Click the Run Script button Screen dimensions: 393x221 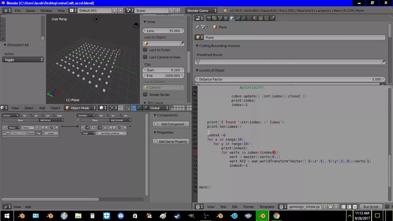(371, 207)
